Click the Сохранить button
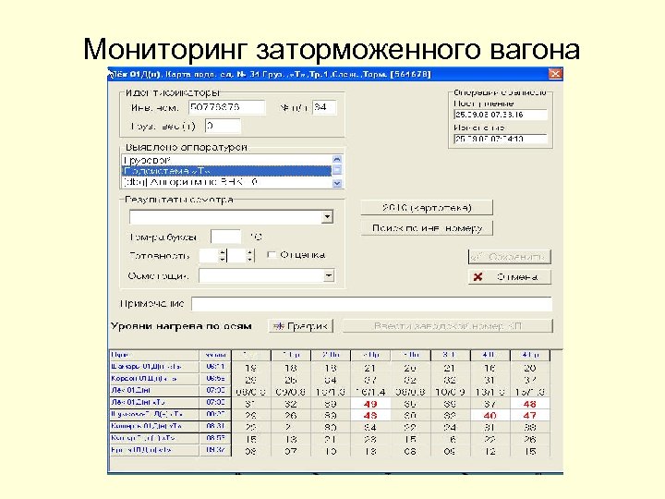The width and height of the screenshot is (665, 499). pos(509,257)
